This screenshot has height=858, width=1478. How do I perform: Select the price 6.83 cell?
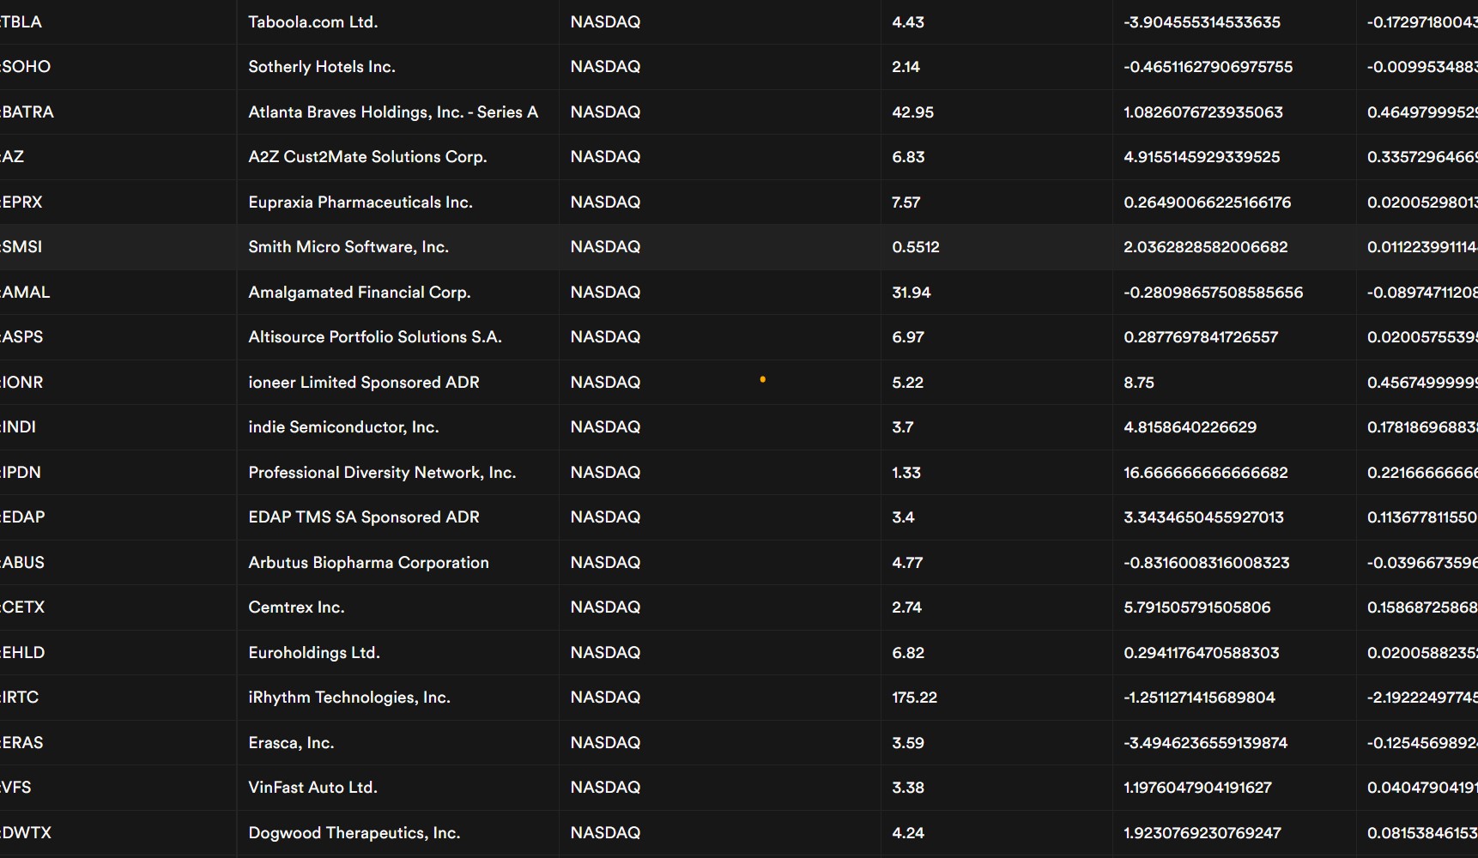click(x=908, y=157)
